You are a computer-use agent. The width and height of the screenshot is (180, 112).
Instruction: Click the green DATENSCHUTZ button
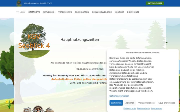155,3
